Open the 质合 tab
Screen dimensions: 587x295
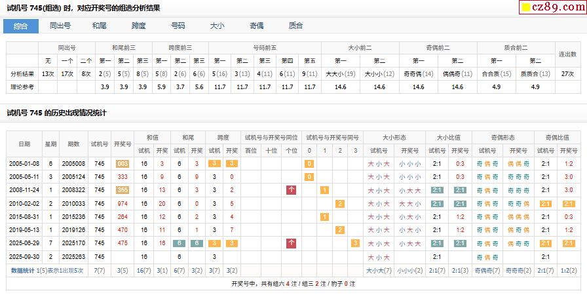[x=295, y=26]
